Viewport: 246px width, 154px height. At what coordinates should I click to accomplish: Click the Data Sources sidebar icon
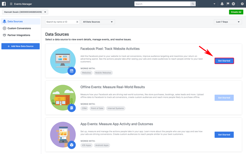coord(4,21)
